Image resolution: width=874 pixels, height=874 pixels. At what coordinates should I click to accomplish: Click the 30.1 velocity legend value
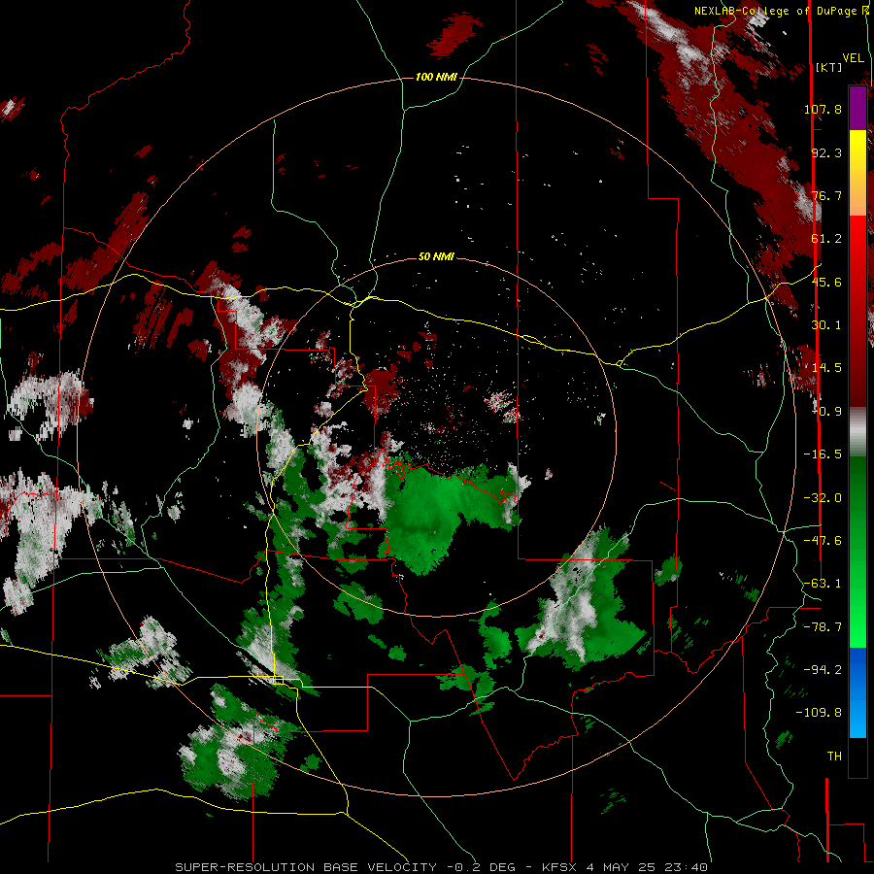pos(826,325)
